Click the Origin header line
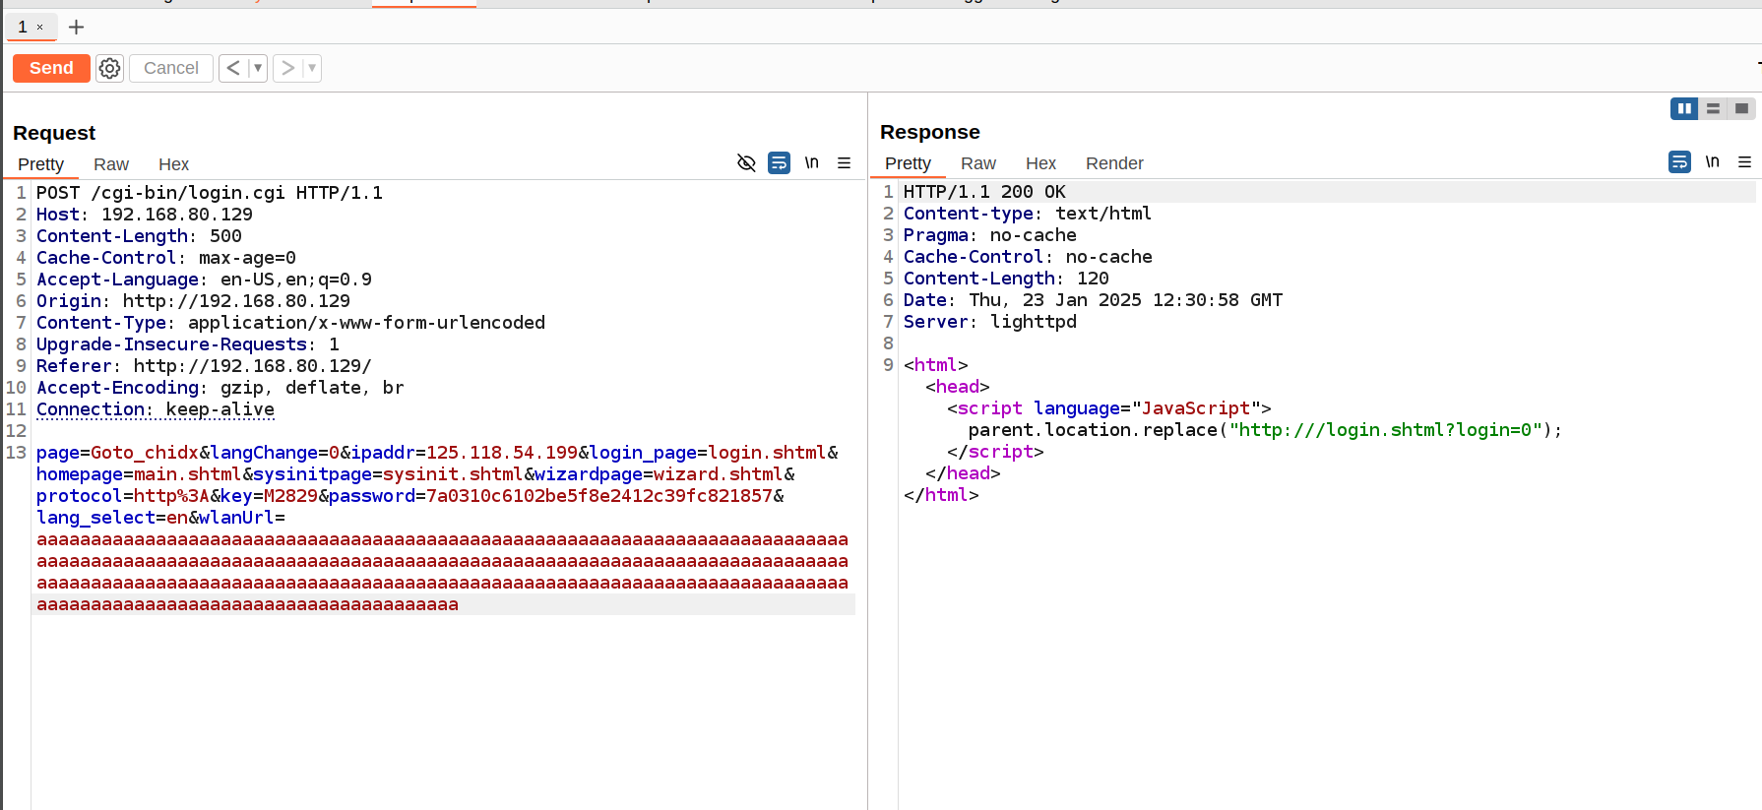The height and width of the screenshot is (810, 1762). coord(193,301)
